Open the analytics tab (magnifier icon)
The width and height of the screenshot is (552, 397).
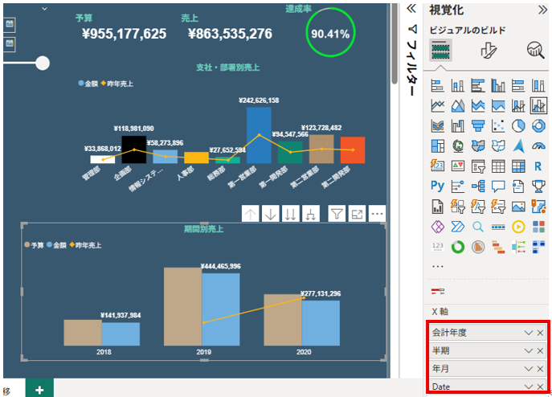click(x=535, y=51)
